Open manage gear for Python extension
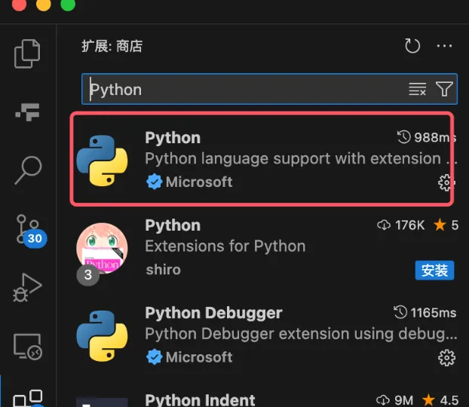Viewport: 469px width, 407px height. click(x=446, y=182)
